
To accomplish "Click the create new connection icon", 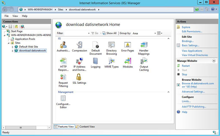I will tap(4, 26).
